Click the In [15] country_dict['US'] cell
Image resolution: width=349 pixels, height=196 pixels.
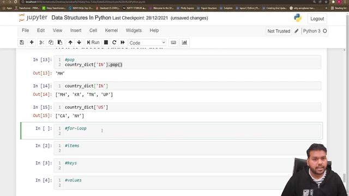(188, 107)
